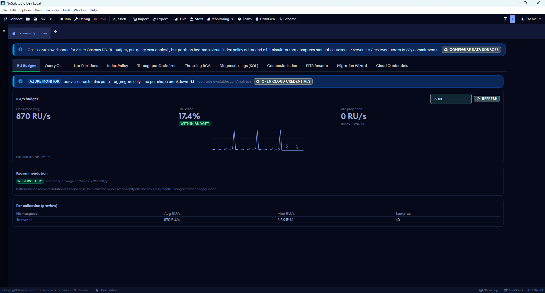Start the Debug tool
This screenshot has width=545, height=293.
[x=82, y=19]
